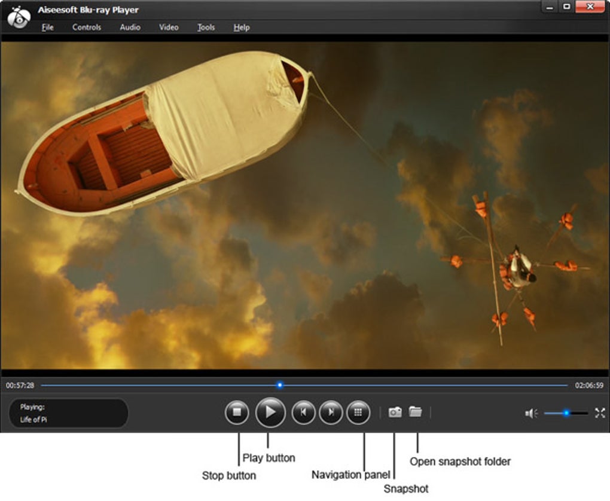This screenshot has height=501, width=610.
Task: Click the total duration 02:06:59
Action: pyautogui.click(x=589, y=386)
